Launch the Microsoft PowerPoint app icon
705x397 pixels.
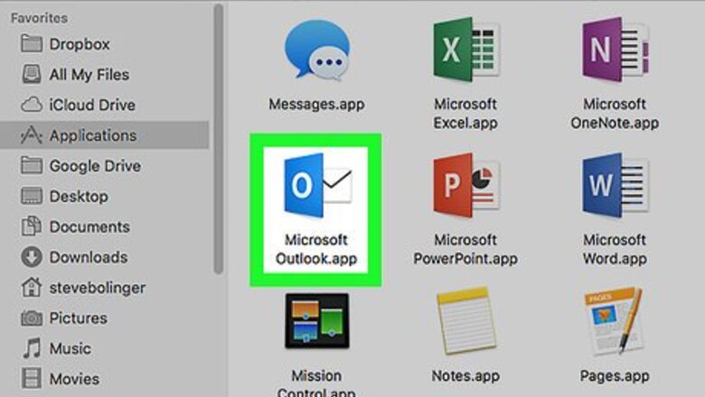(x=465, y=187)
